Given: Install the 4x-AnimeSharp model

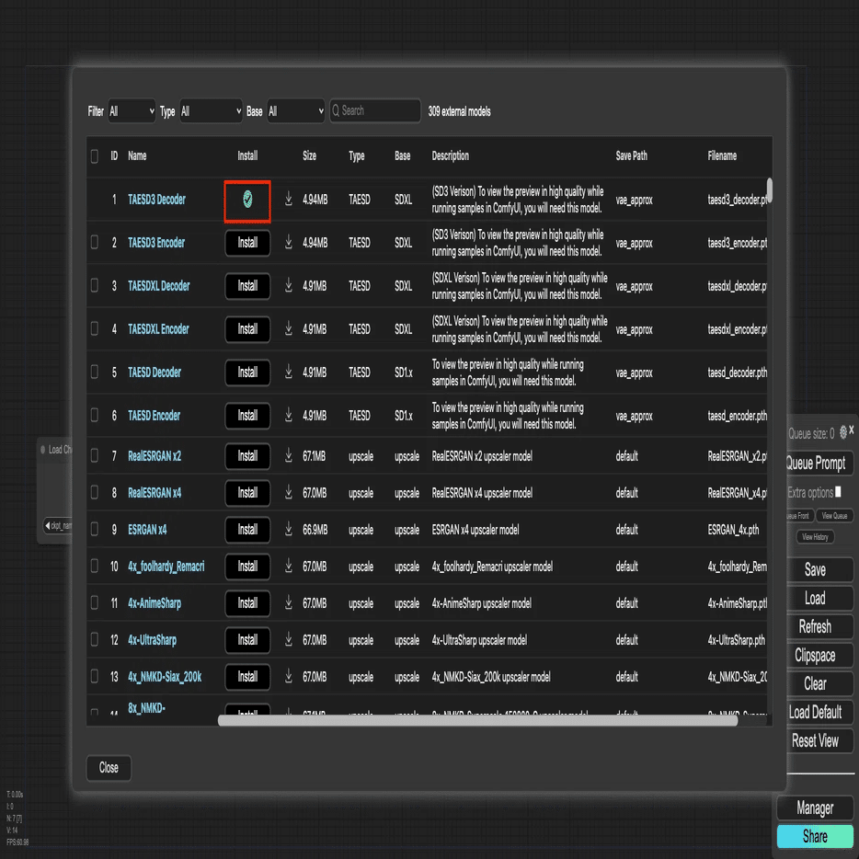Looking at the screenshot, I should click(x=247, y=603).
